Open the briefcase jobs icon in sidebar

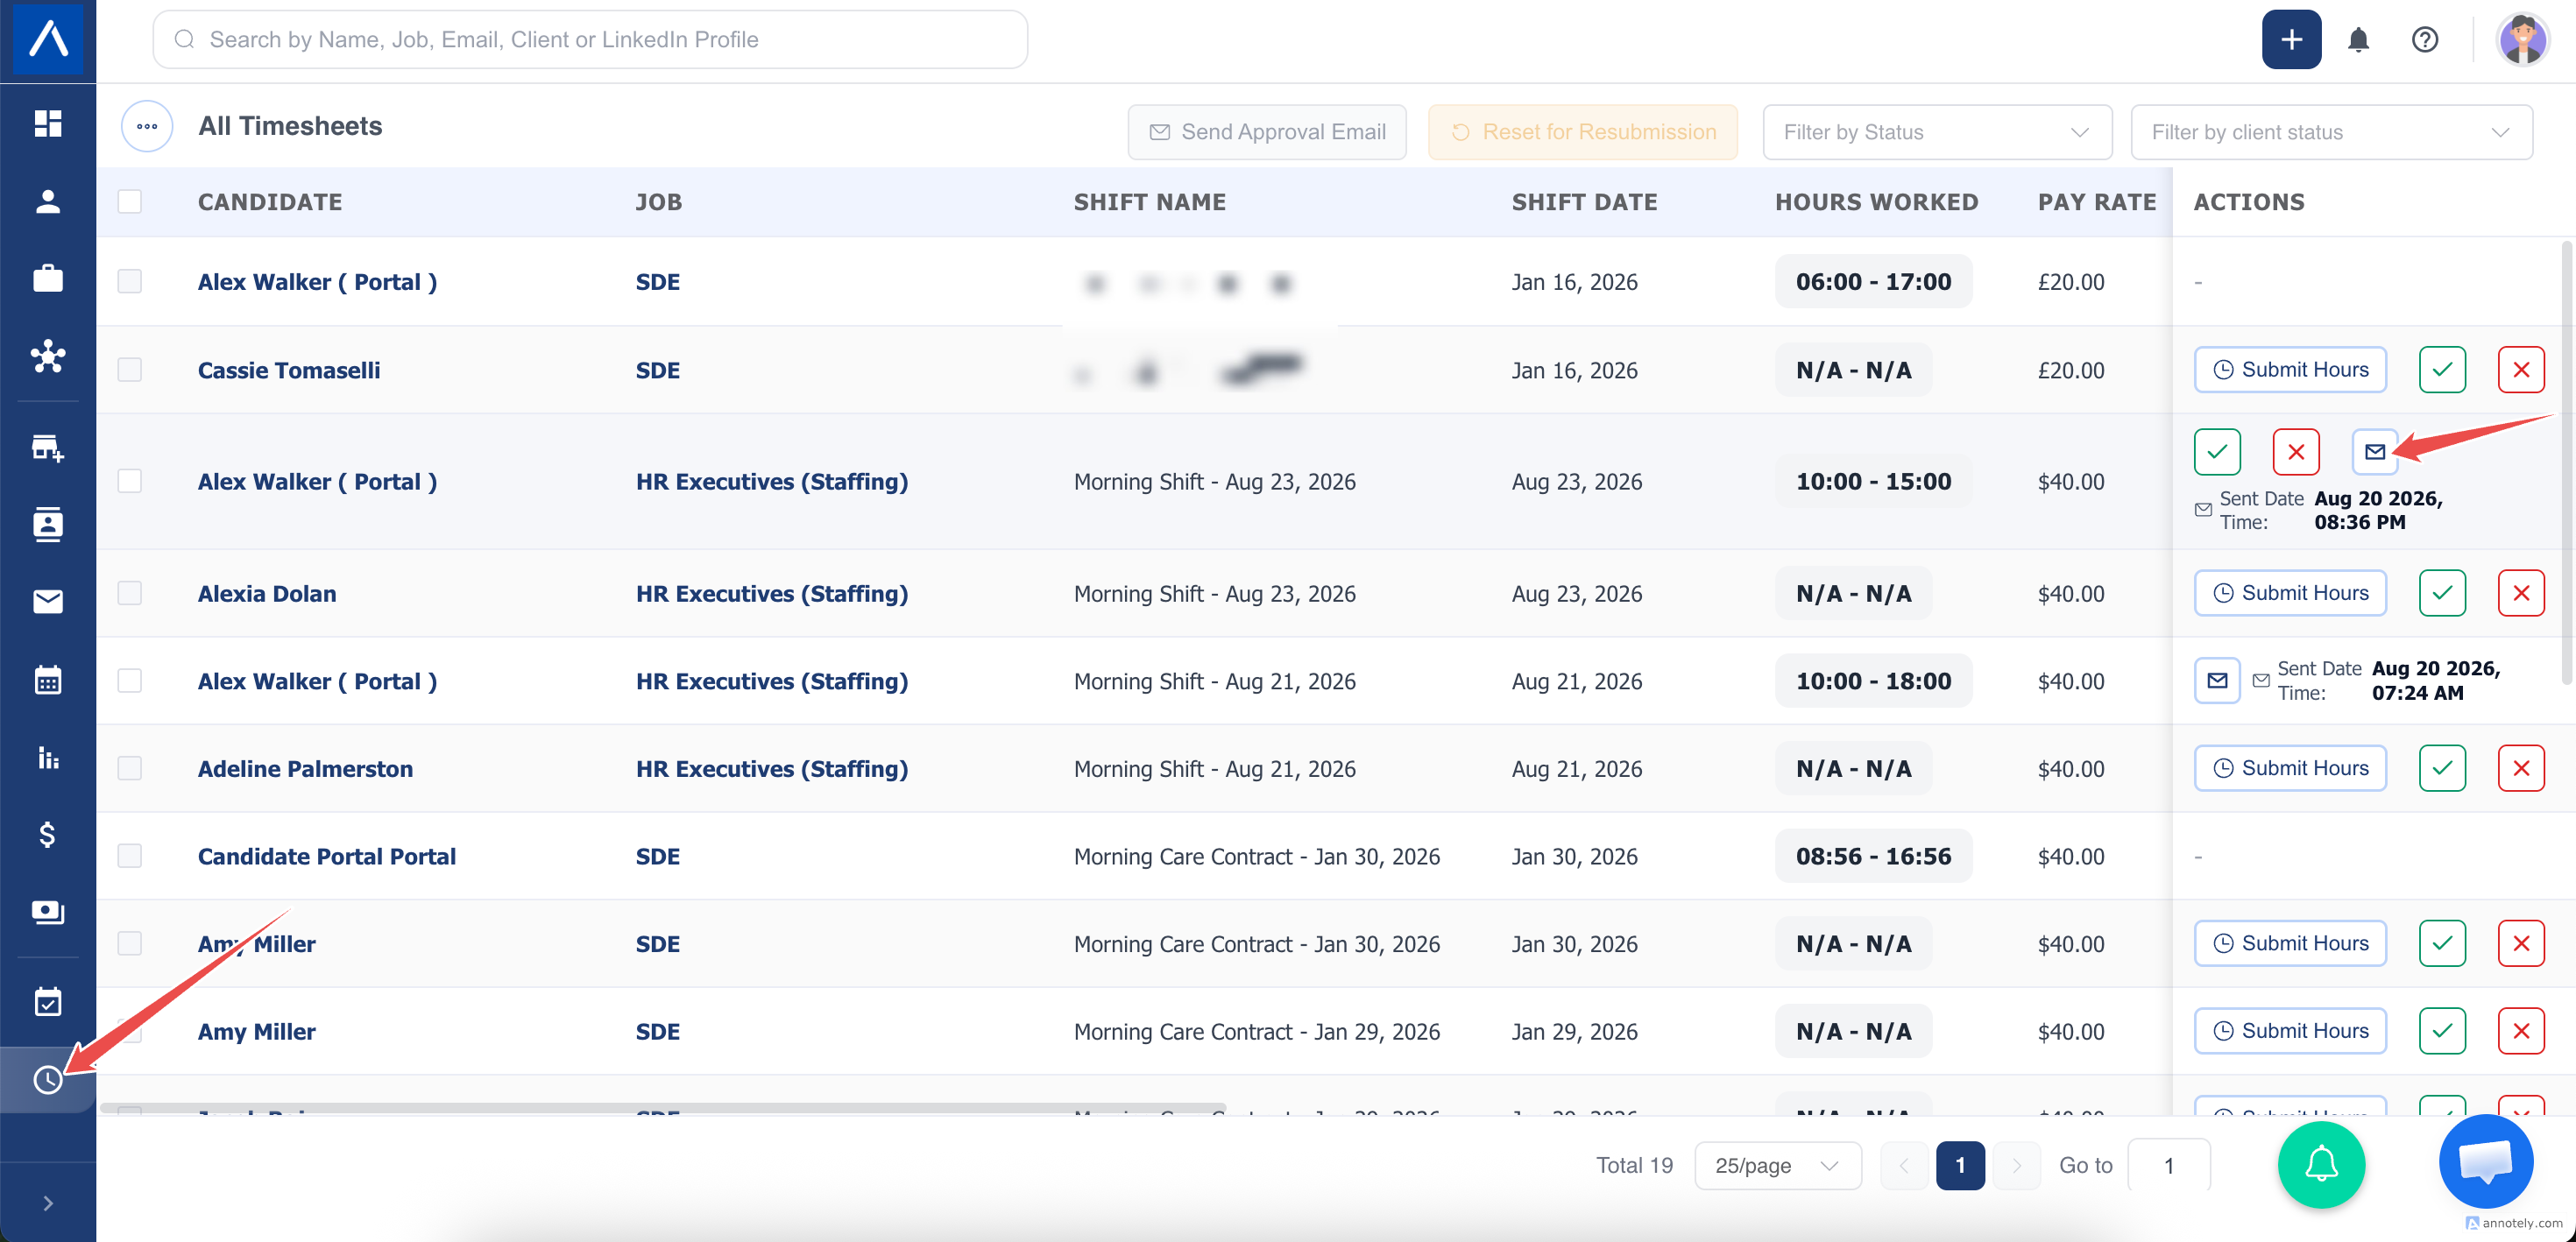point(48,278)
